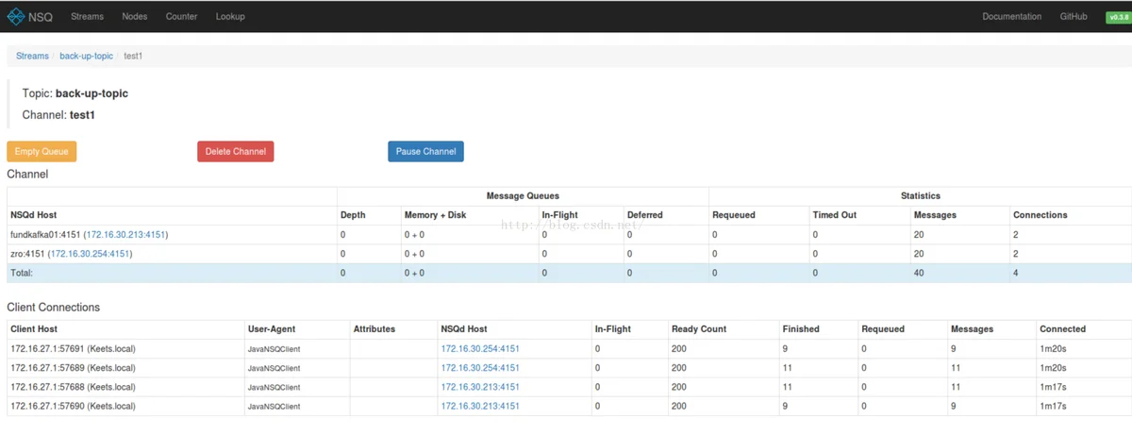Image resolution: width=1132 pixels, height=435 pixels.
Task: Open the Nodes menu item
Action: (x=134, y=16)
